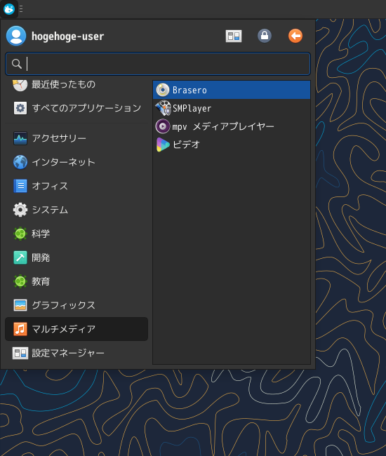Viewport: 386px width, 456px height.
Task: Show すべてのアプリケーション
Action: [76, 108]
